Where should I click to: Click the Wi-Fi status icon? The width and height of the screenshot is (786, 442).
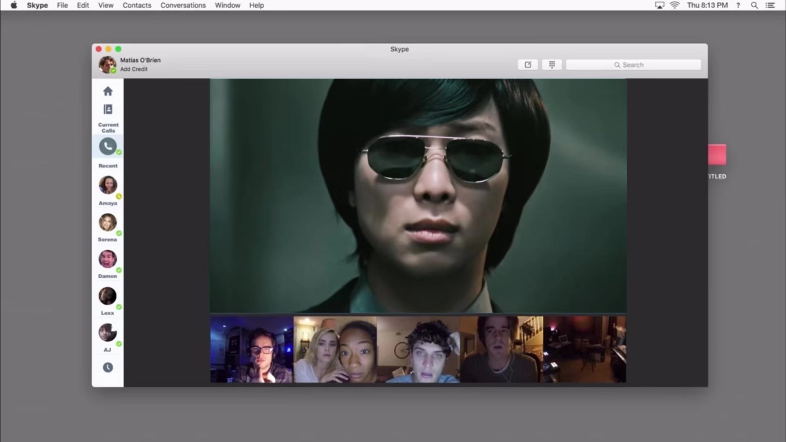[x=675, y=5]
